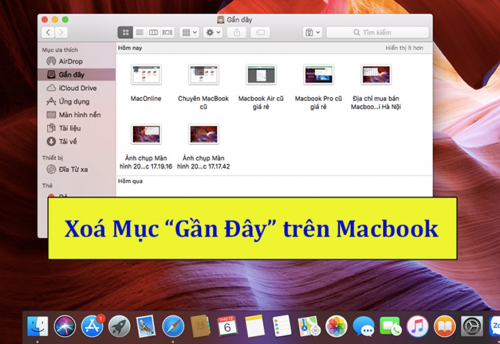Open App Store from the dock
Screen dimensions: 500x344
coord(92,326)
